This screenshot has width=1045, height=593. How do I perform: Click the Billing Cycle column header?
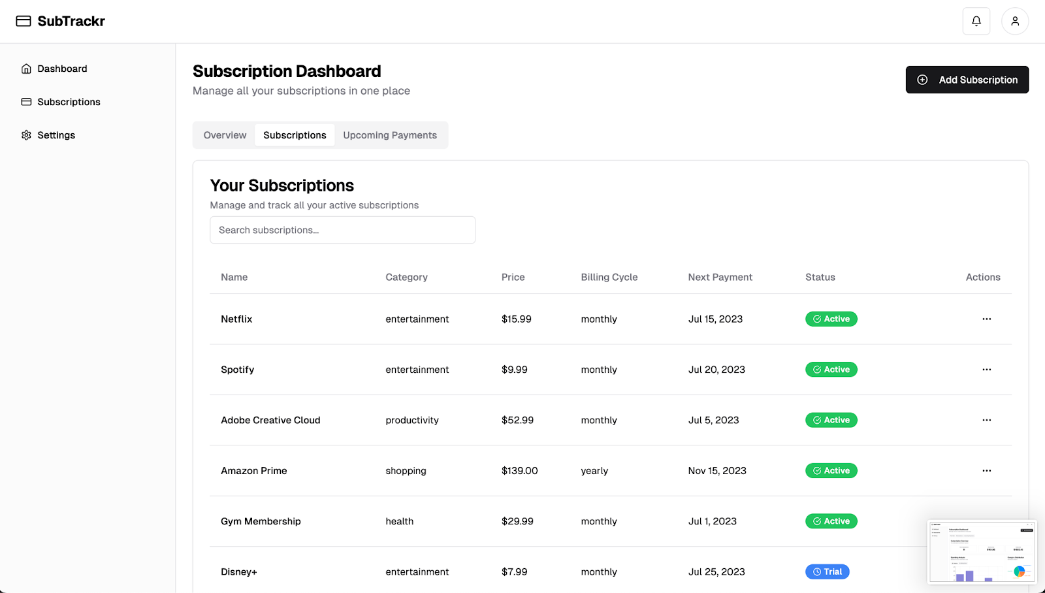click(609, 277)
